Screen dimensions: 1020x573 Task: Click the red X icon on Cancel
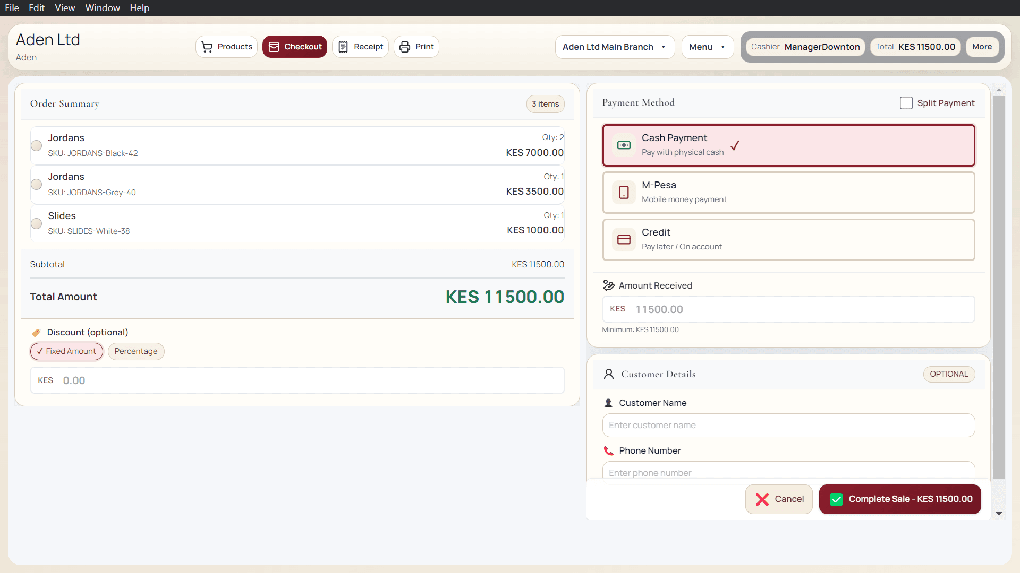pos(762,499)
